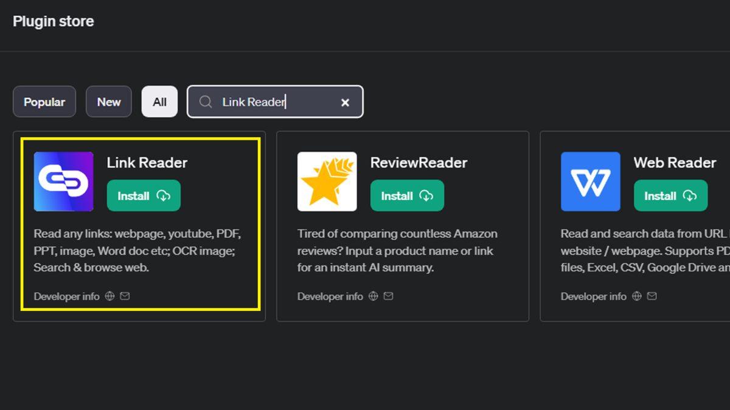
Task: Click the Web Reader plugin logo
Action: point(590,182)
